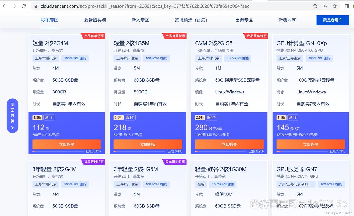
Task: Click the share page icon
Action: click(x=325, y=6)
